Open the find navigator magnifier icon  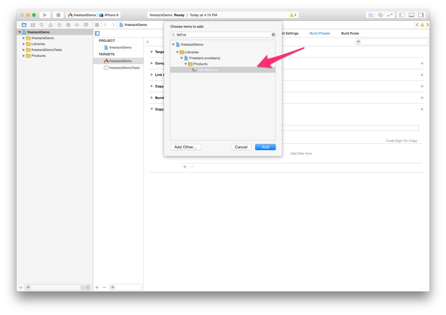click(41, 24)
